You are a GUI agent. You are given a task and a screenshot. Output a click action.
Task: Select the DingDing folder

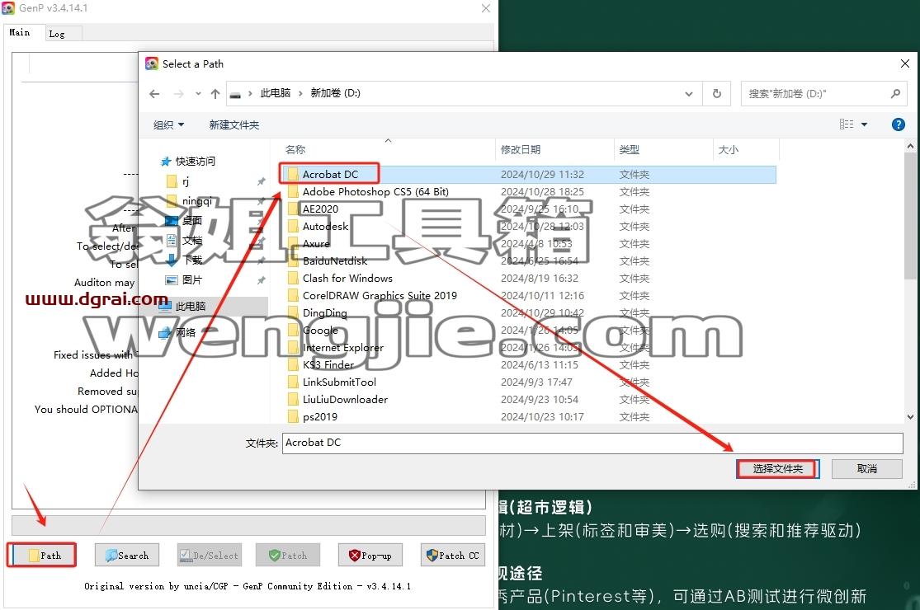coord(324,313)
